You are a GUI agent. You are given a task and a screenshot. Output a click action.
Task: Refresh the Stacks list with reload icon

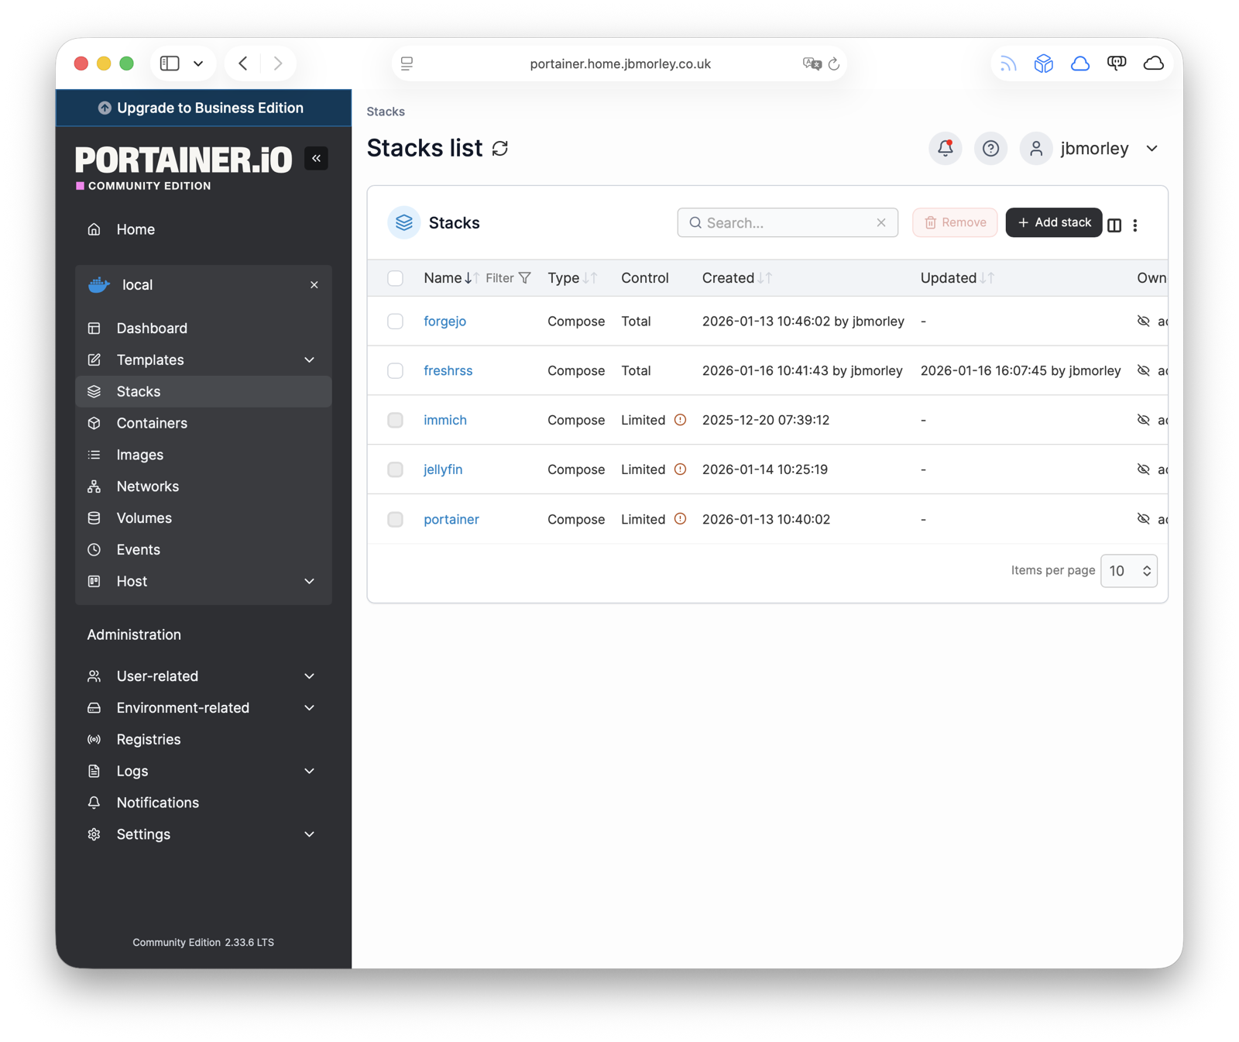[x=500, y=148]
